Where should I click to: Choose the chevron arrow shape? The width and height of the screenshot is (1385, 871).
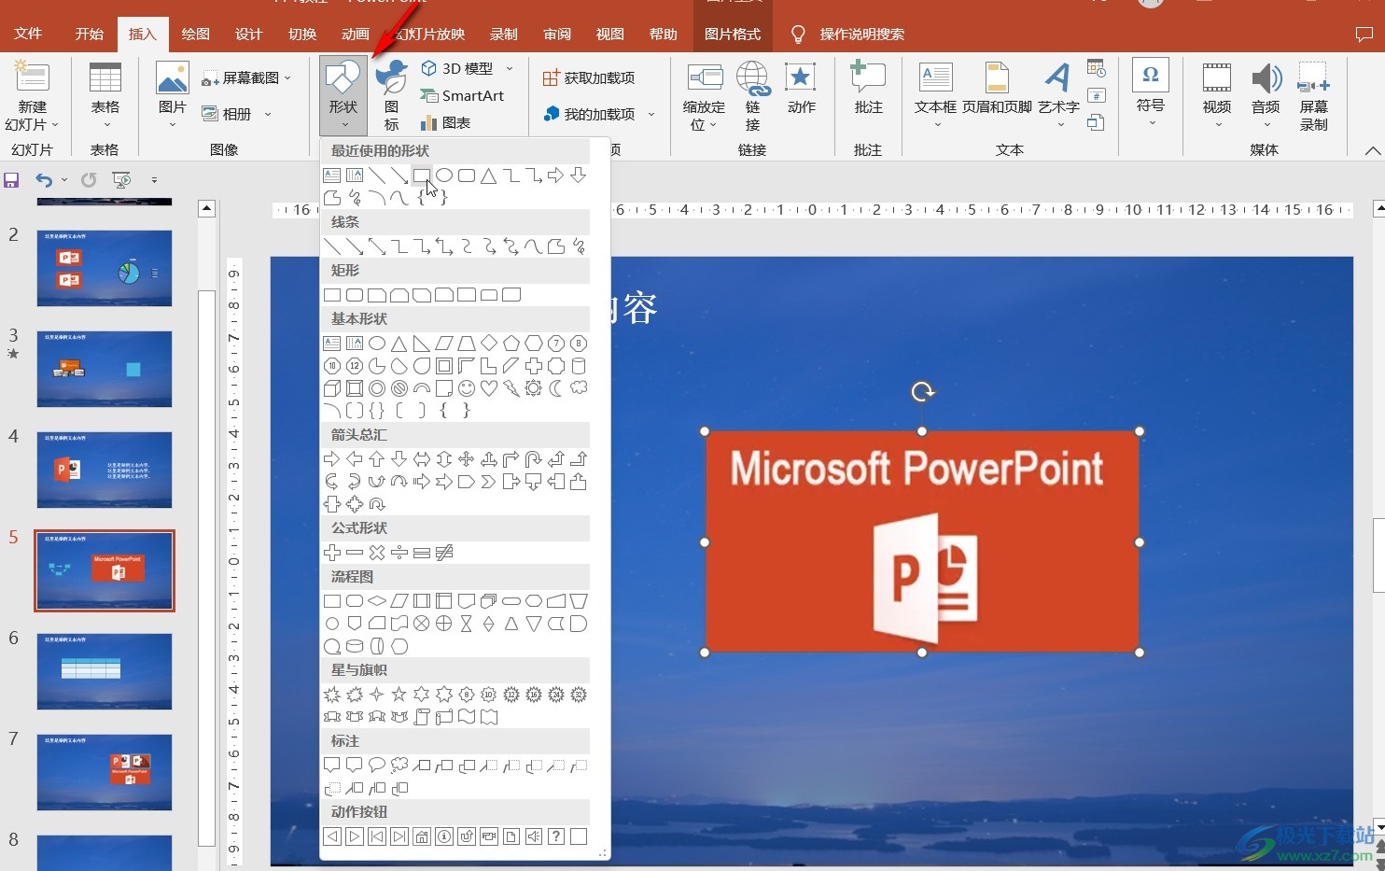(489, 482)
